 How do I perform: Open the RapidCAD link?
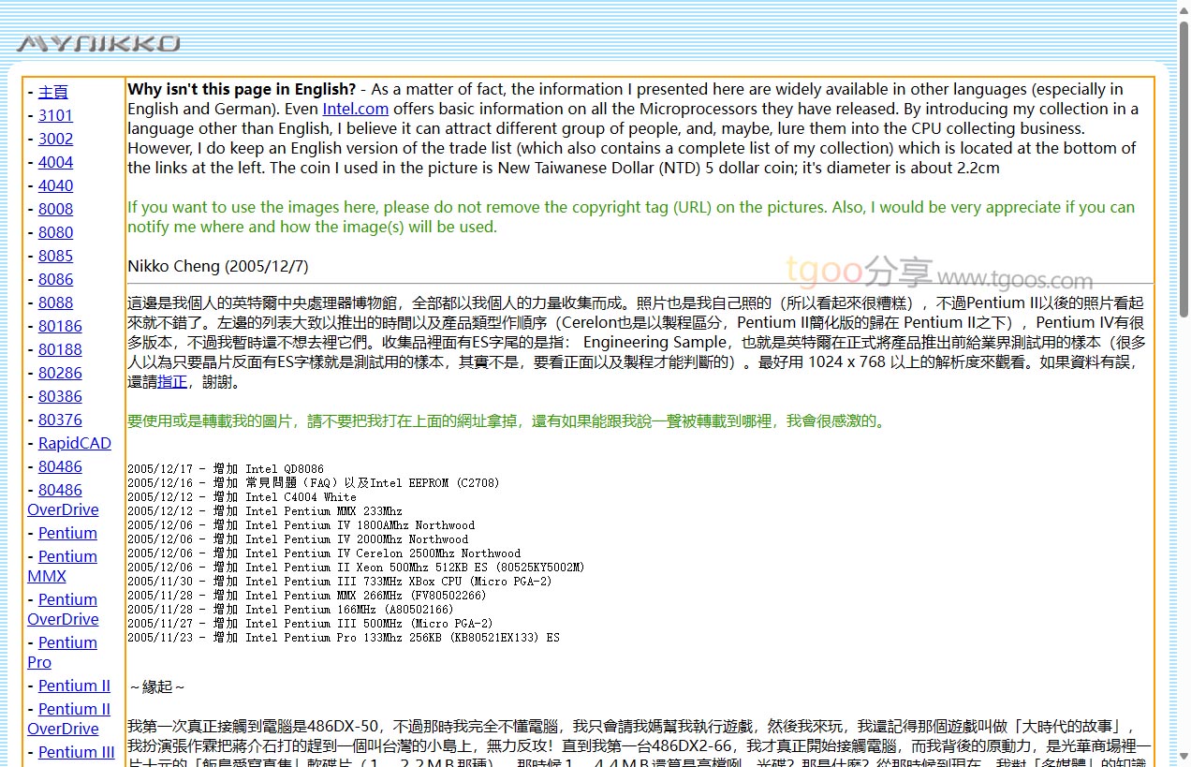click(x=74, y=443)
